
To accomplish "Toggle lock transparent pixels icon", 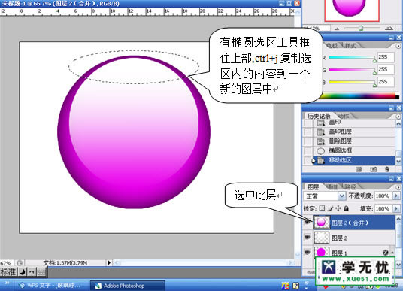I will (322, 208).
